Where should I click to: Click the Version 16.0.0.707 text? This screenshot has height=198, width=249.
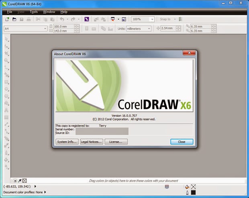(x=124, y=116)
